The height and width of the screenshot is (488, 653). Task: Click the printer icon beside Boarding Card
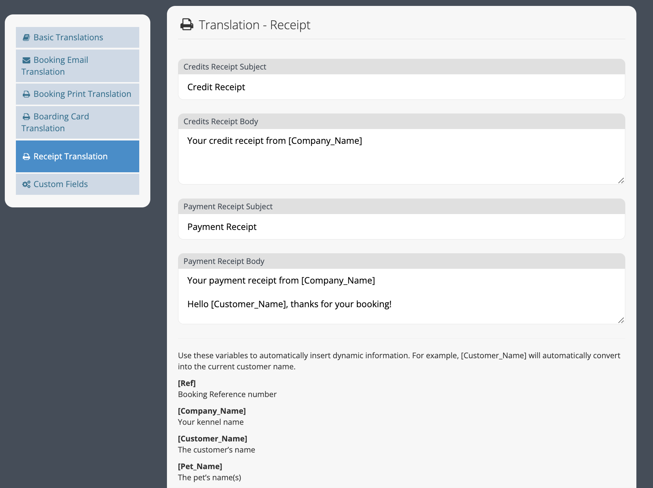click(x=26, y=117)
